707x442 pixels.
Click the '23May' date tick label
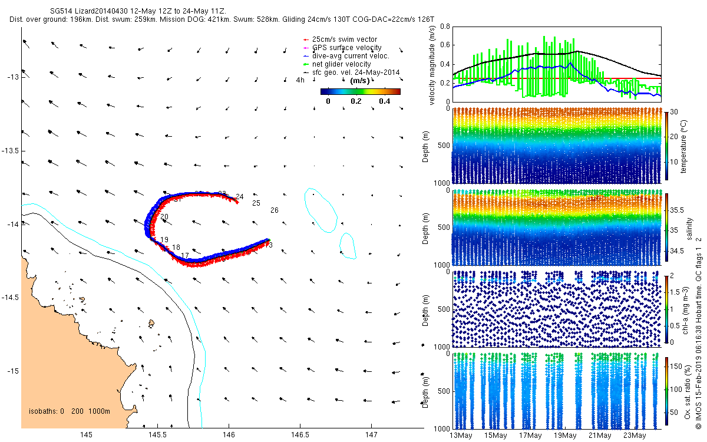(635, 436)
